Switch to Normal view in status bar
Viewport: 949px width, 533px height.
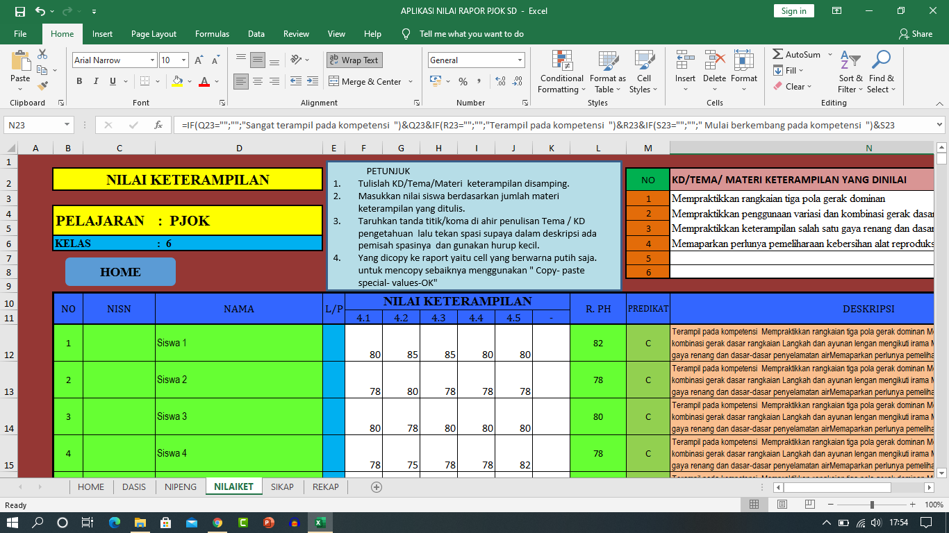click(x=755, y=505)
